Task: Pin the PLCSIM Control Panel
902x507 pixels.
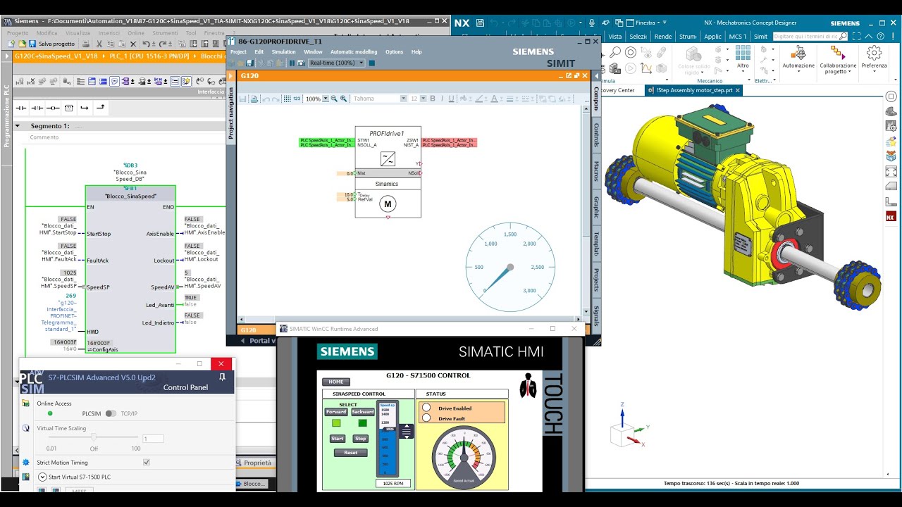Action: tap(222, 377)
